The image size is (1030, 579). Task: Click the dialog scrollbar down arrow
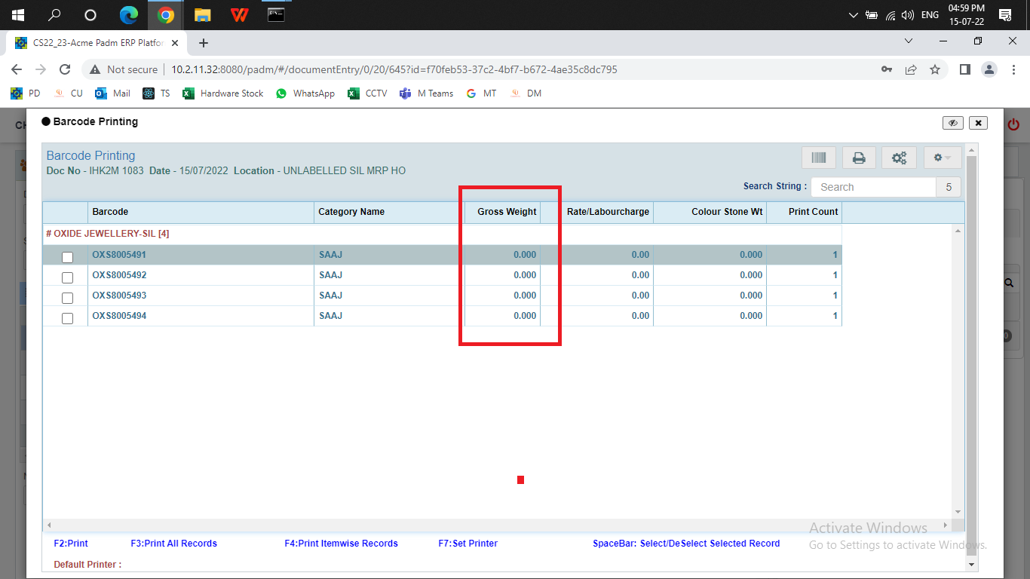(x=971, y=564)
